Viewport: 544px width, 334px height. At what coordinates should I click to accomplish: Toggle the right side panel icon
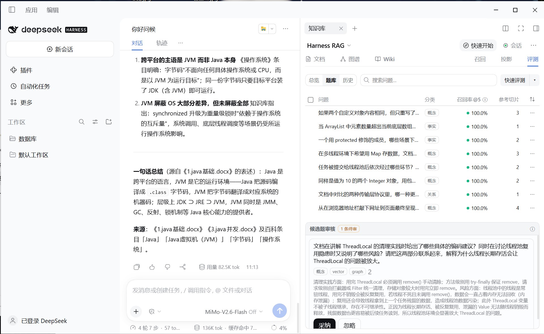(x=536, y=28)
